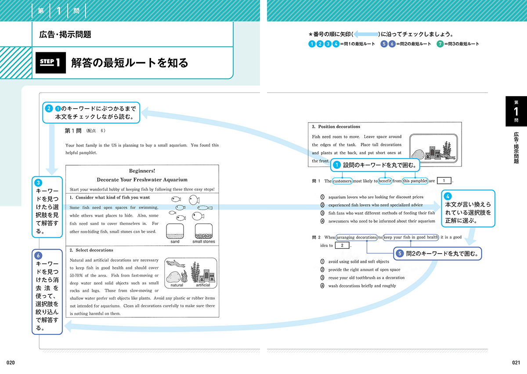Click the 広告・掲示問題 section heading
The height and width of the screenshot is (374, 527).
click(x=65, y=35)
